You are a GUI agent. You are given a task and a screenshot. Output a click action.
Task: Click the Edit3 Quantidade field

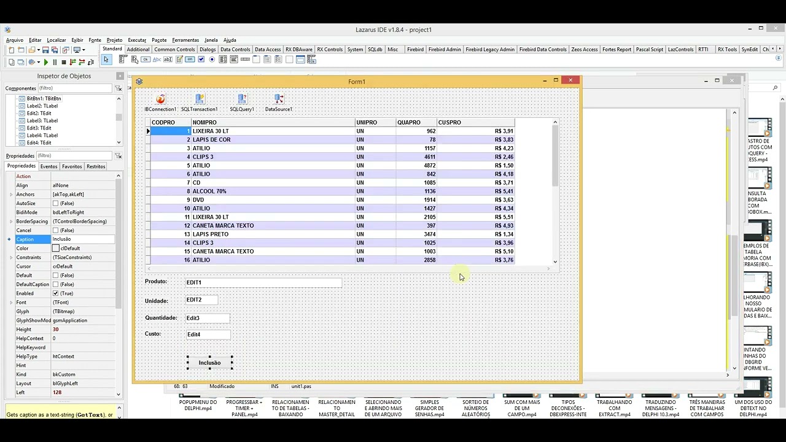208,318
